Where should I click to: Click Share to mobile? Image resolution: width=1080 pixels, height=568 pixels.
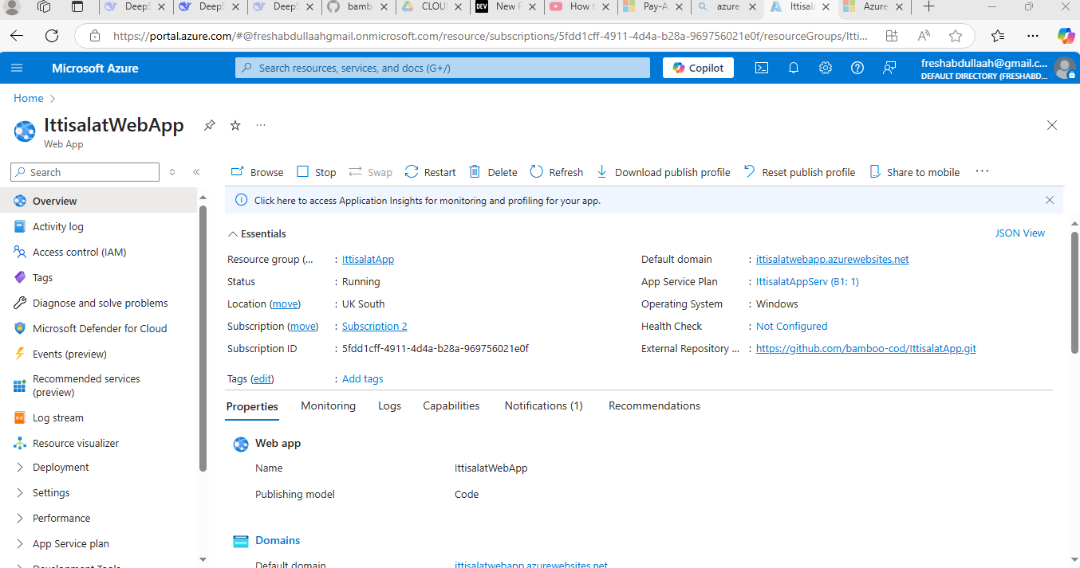coord(914,172)
